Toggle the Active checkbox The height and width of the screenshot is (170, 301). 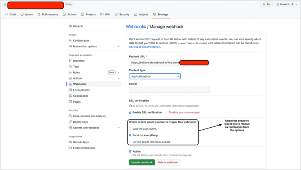130,151
